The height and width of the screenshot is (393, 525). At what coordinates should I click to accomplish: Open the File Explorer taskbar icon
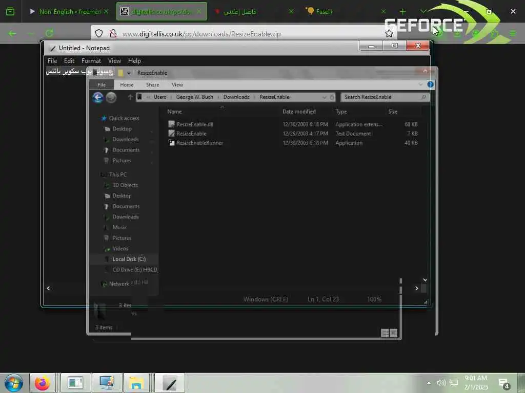pyautogui.click(x=136, y=383)
